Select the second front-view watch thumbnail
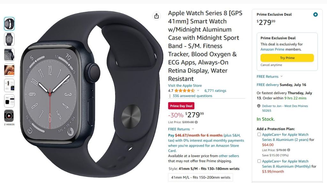 9,39
